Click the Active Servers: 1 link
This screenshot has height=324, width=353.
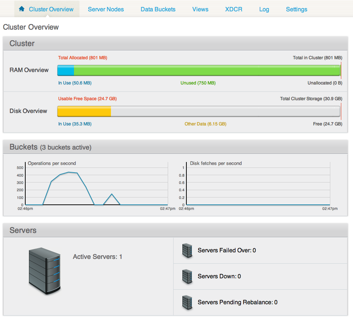point(97,257)
